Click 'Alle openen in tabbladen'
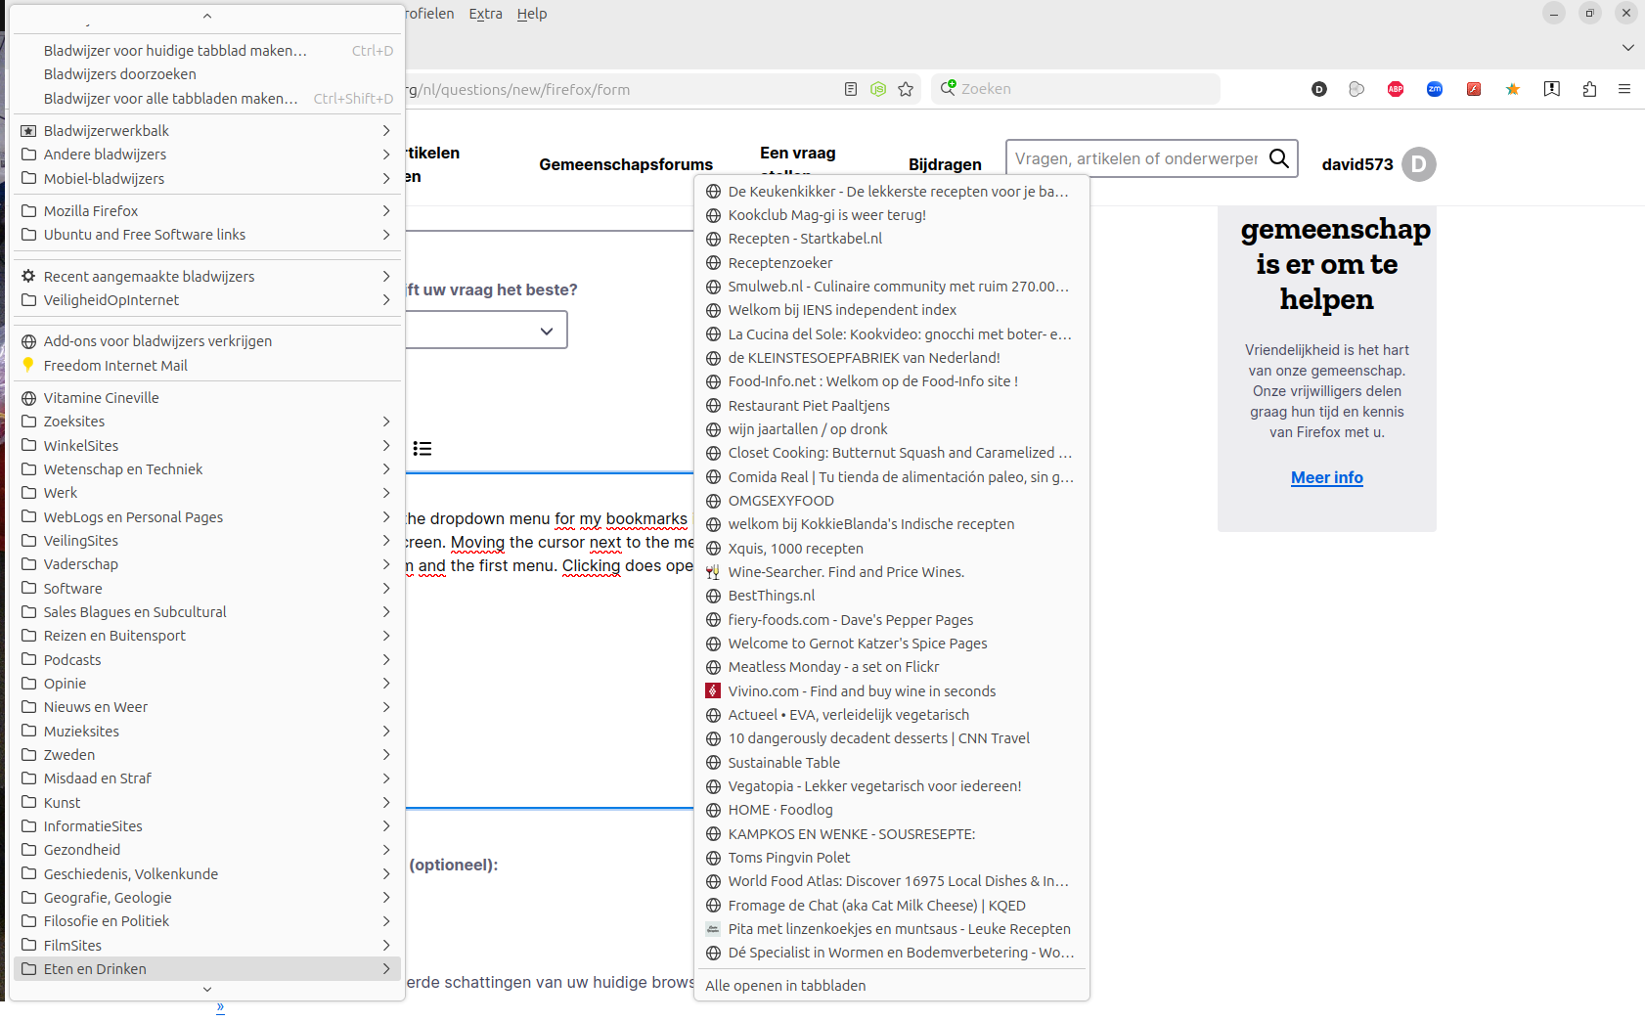1645x1022 pixels. 785,986
